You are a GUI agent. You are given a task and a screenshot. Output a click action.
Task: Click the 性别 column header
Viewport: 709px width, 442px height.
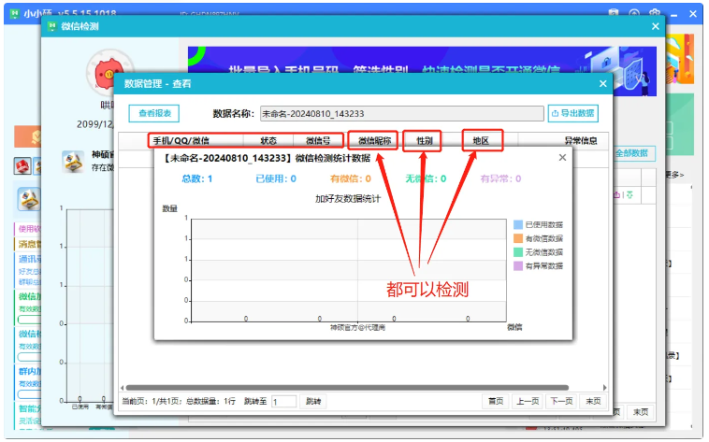click(x=424, y=141)
